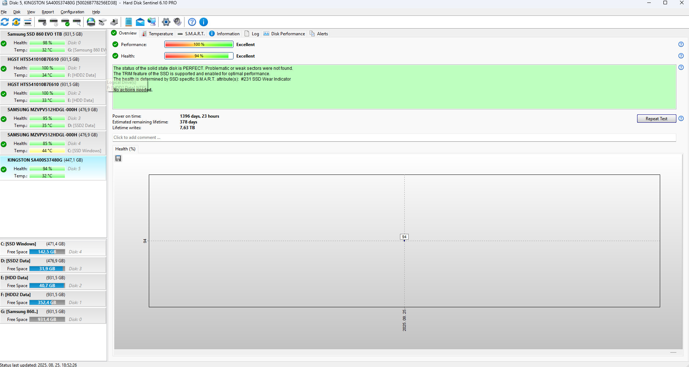Click estimated remaining lifetime '378 days'
The height and width of the screenshot is (367, 689).
click(x=188, y=122)
